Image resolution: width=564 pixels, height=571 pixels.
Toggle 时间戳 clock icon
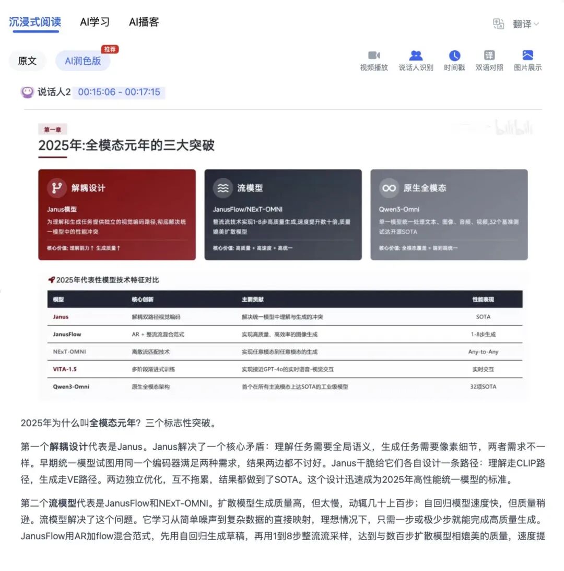454,55
